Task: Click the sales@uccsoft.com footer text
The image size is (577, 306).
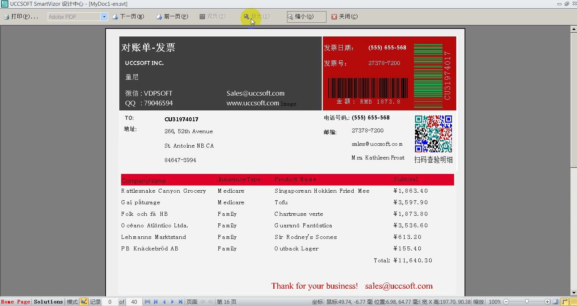Action: [399, 286]
